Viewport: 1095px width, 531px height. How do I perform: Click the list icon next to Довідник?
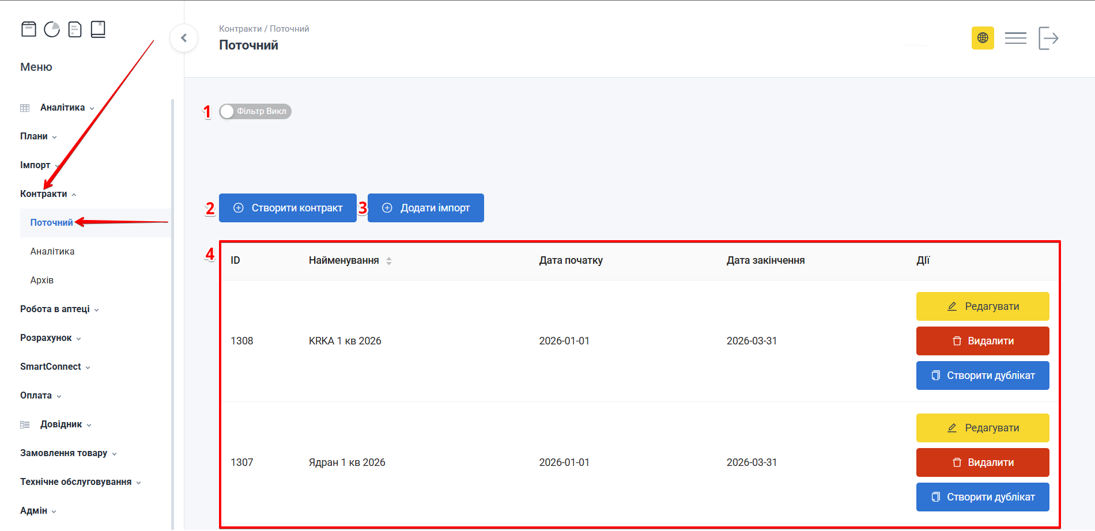tap(24, 424)
